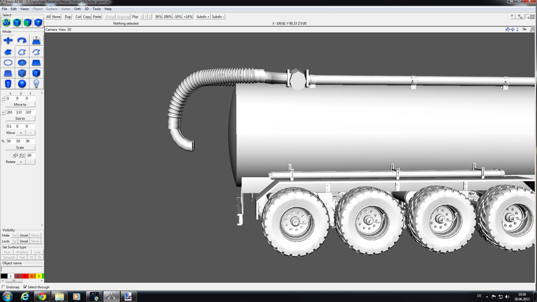Screen dimensions: 537x302
Task: Click the Copy button
Action: point(87,16)
